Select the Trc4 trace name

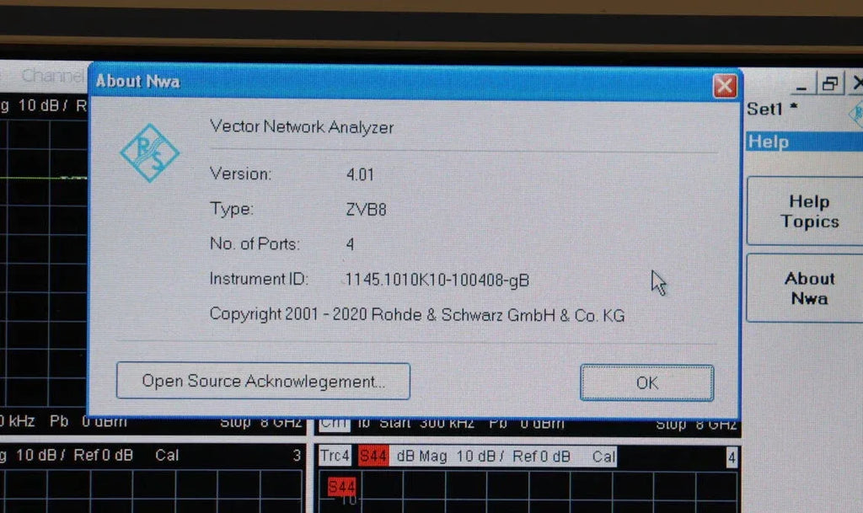(335, 456)
